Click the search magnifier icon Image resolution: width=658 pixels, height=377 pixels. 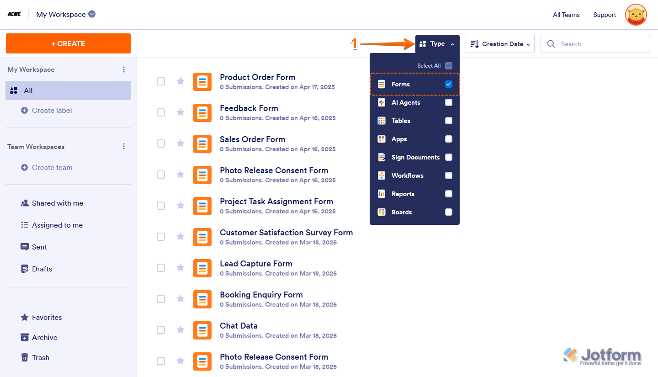(551, 44)
